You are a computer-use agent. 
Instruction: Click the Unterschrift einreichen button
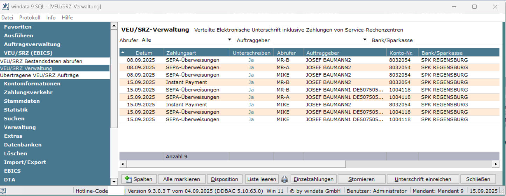coord(423,179)
